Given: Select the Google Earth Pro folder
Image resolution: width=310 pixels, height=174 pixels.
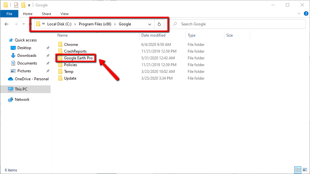Looking at the screenshot, I should pos(79,58).
